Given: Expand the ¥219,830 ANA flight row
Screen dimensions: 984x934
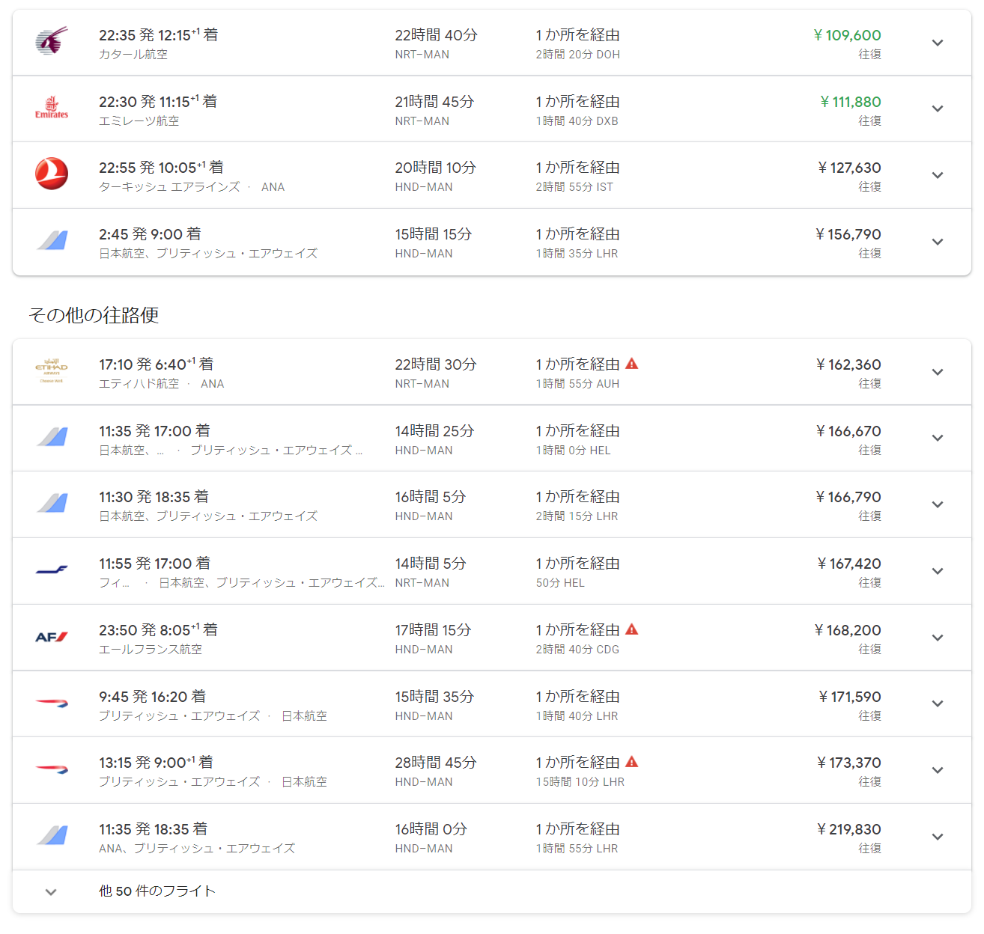Looking at the screenshot, I should [x=937, y=837].
